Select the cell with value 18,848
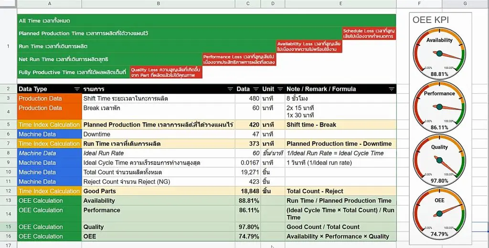Viewport: 489px width, 248px height. (x=248, y=191)
